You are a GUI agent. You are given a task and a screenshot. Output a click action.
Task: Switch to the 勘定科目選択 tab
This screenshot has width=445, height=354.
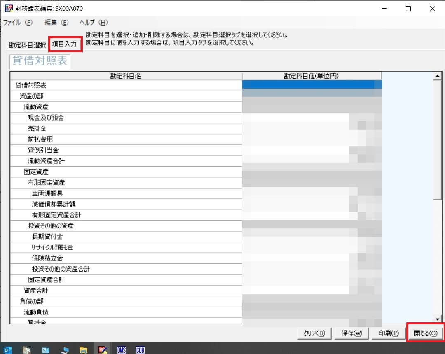coord(27,44)
